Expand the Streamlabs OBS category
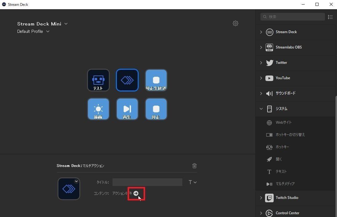This screenshot has width=337, height=217. pyautogui.click(x=261, y=48)
